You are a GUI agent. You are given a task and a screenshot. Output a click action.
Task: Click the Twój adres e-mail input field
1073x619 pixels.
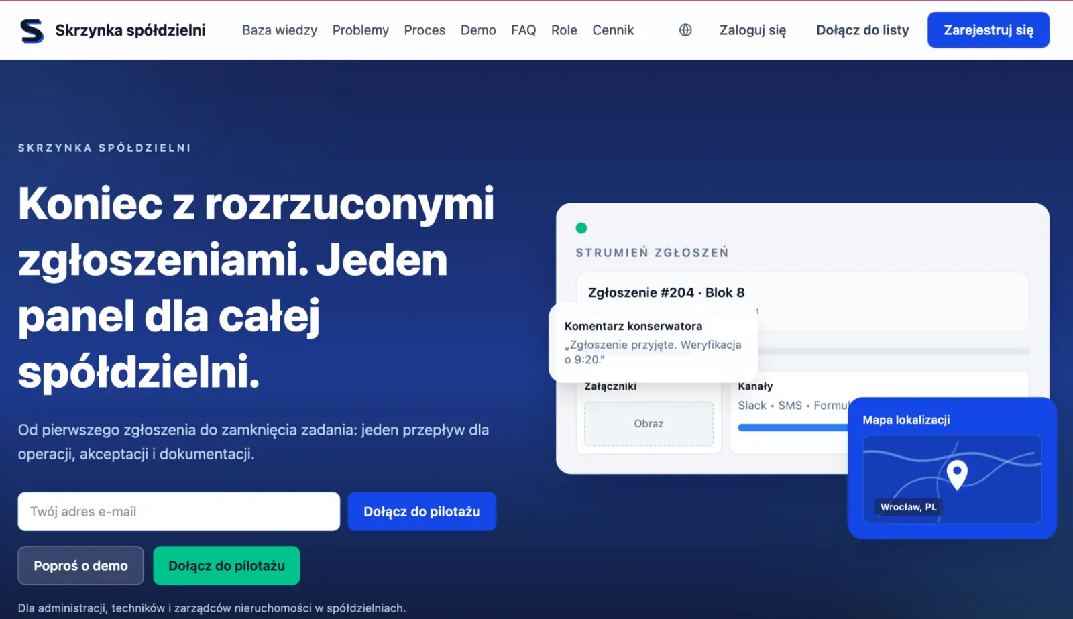click(179, 512)
